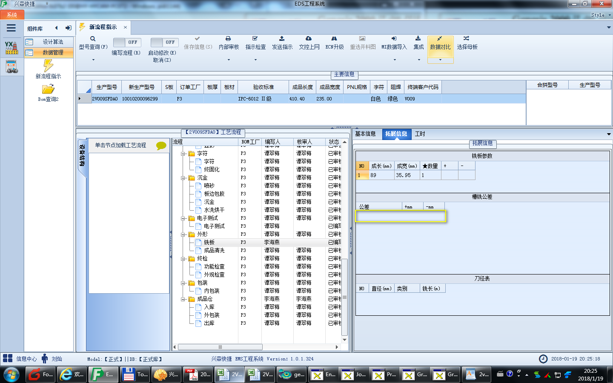The image size is (613, 383).
Task: Open the 系统 menu tab
Action: coord(12,15)
